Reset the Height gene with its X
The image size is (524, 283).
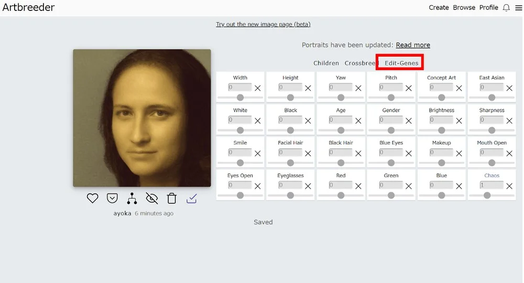pyautogui.click(x=308, y=88)
